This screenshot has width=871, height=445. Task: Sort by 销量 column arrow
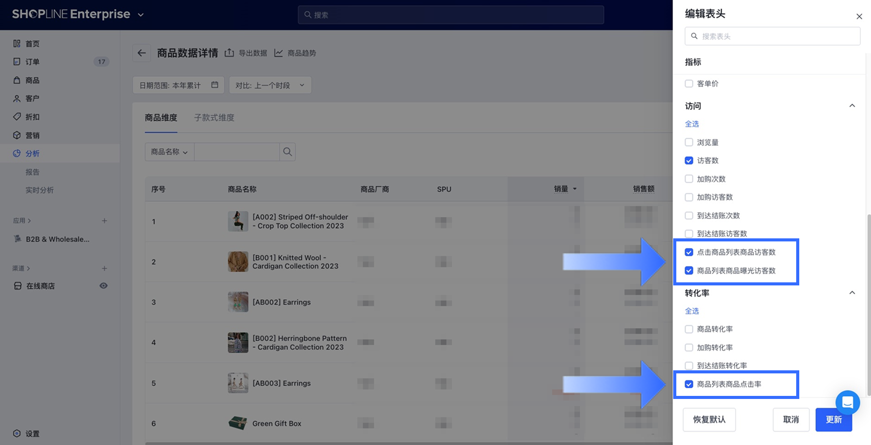tap(574, 189)
